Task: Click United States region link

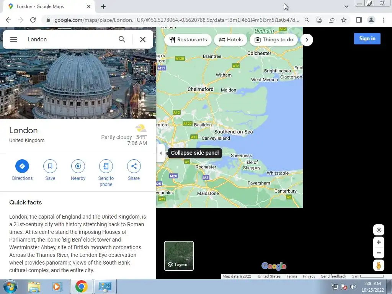Action: (x=269, y=276)
